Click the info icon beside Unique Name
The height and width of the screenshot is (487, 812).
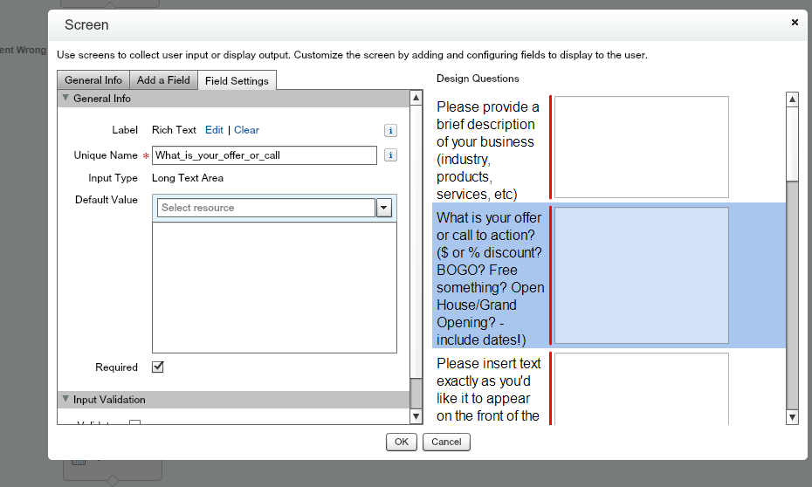tap(390, 155)
